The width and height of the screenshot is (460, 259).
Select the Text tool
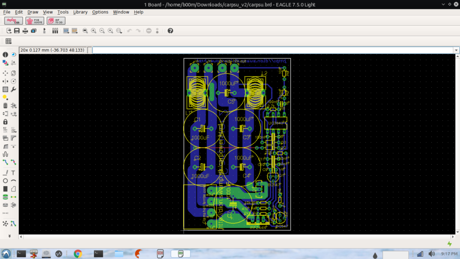click(x=13, y=173)
